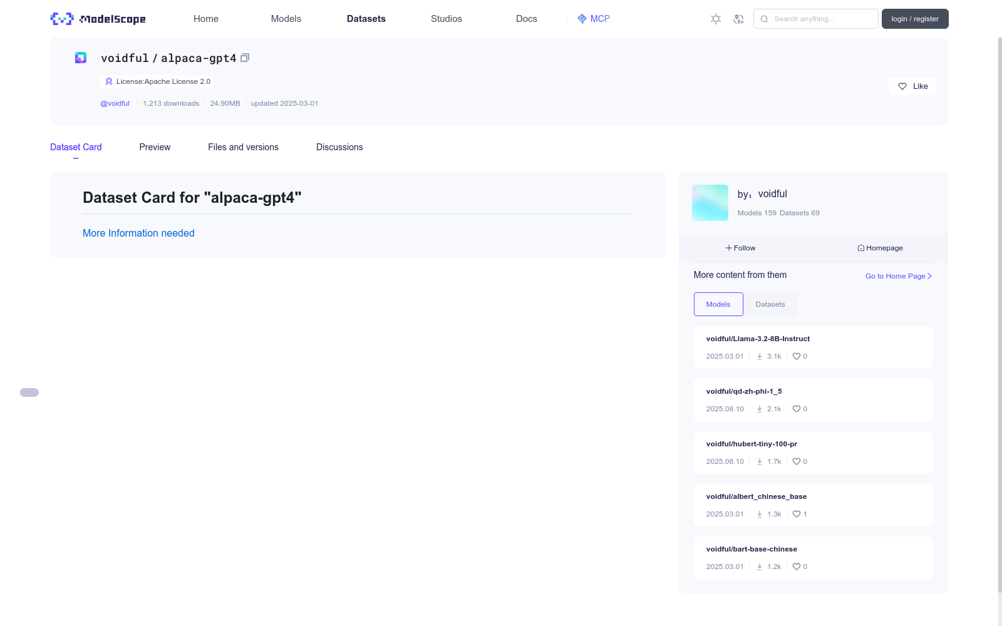1002x626 pixels.
Task: Click the MCP diamond icon
Action: (582, 19)
